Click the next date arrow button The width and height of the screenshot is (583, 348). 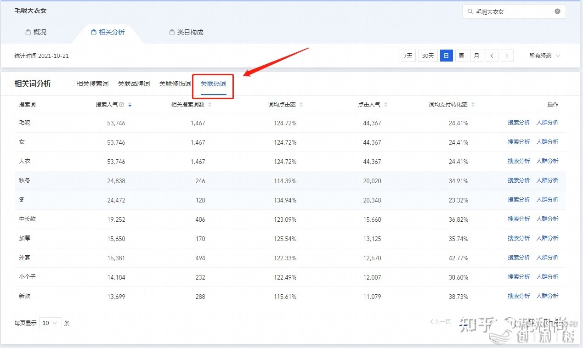click(x=507, y=55)
